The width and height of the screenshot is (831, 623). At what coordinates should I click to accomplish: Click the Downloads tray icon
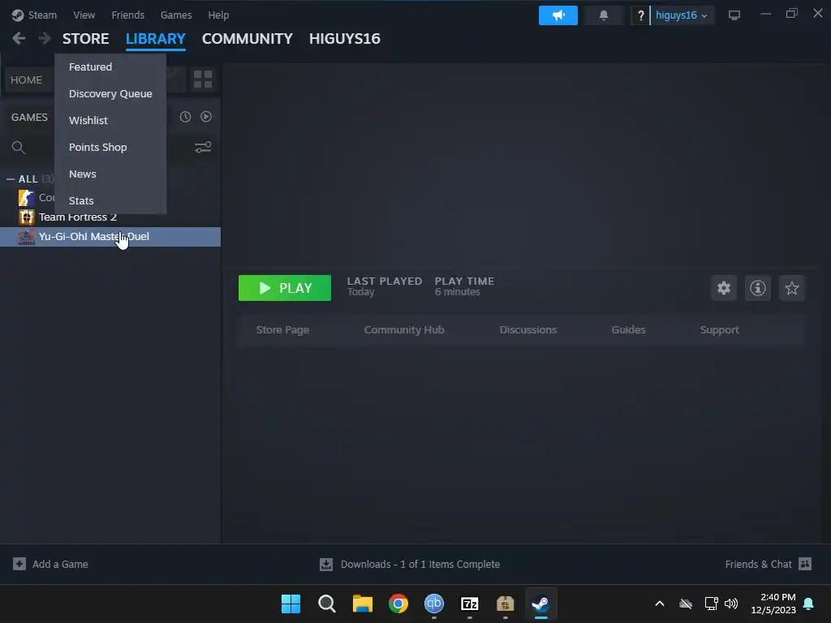click(326, 565)
